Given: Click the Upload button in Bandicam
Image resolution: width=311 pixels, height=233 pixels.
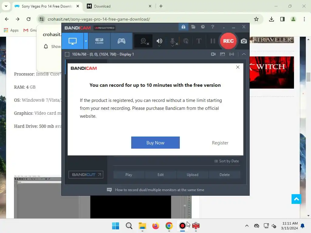Looking at the screenshot, I should coord(193,175).
